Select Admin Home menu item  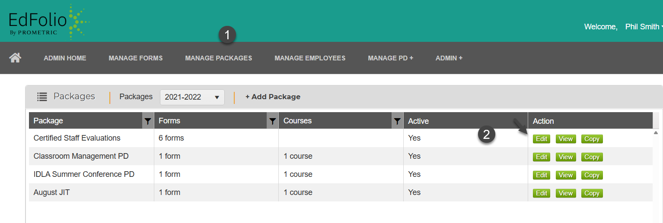[65, 58]
